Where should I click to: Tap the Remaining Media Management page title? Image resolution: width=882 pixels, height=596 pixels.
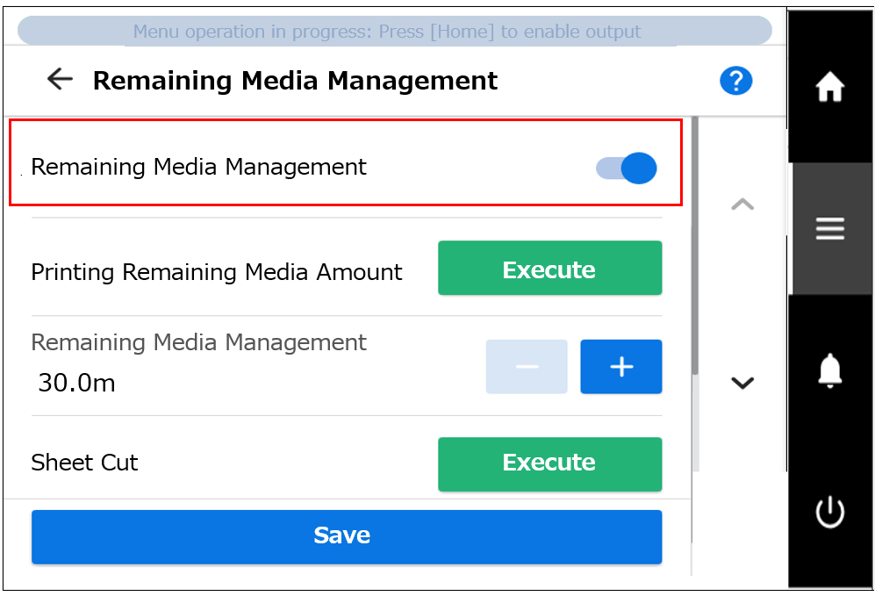coord(293,80)
